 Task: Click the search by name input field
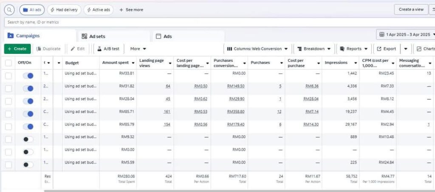(x=170, y=22)
